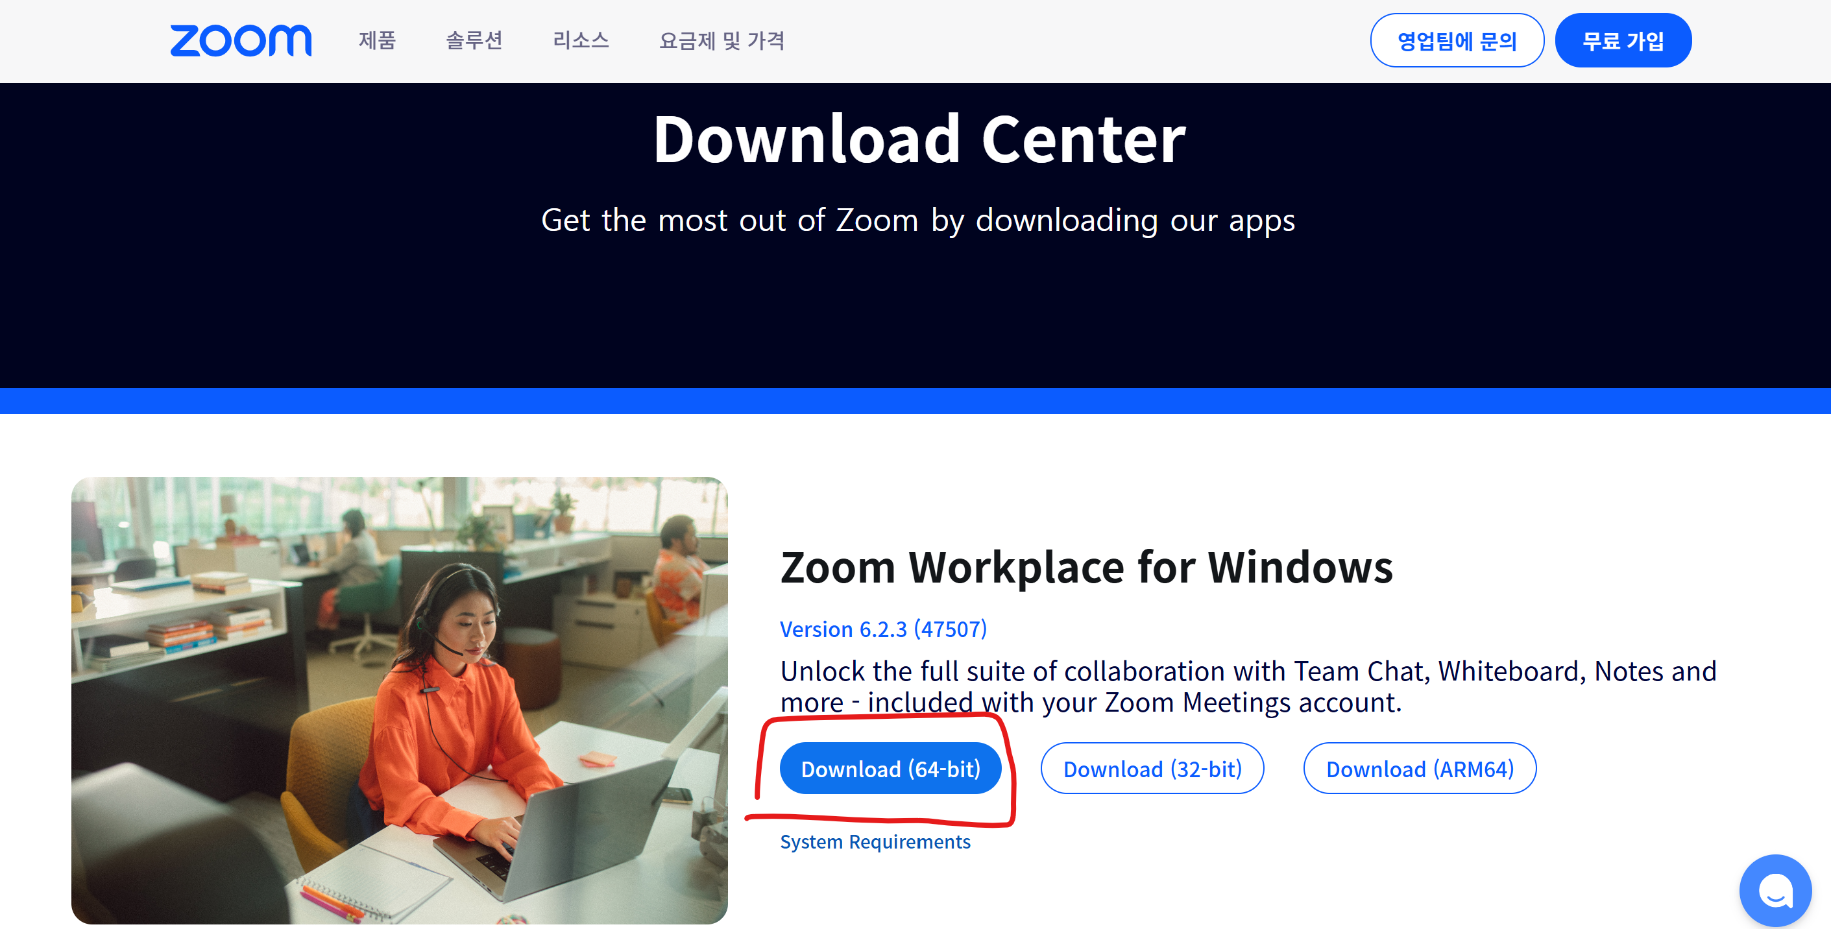Open the 솔루션 menu
The height and width of the screenshot is (929, 1831).
474,40
